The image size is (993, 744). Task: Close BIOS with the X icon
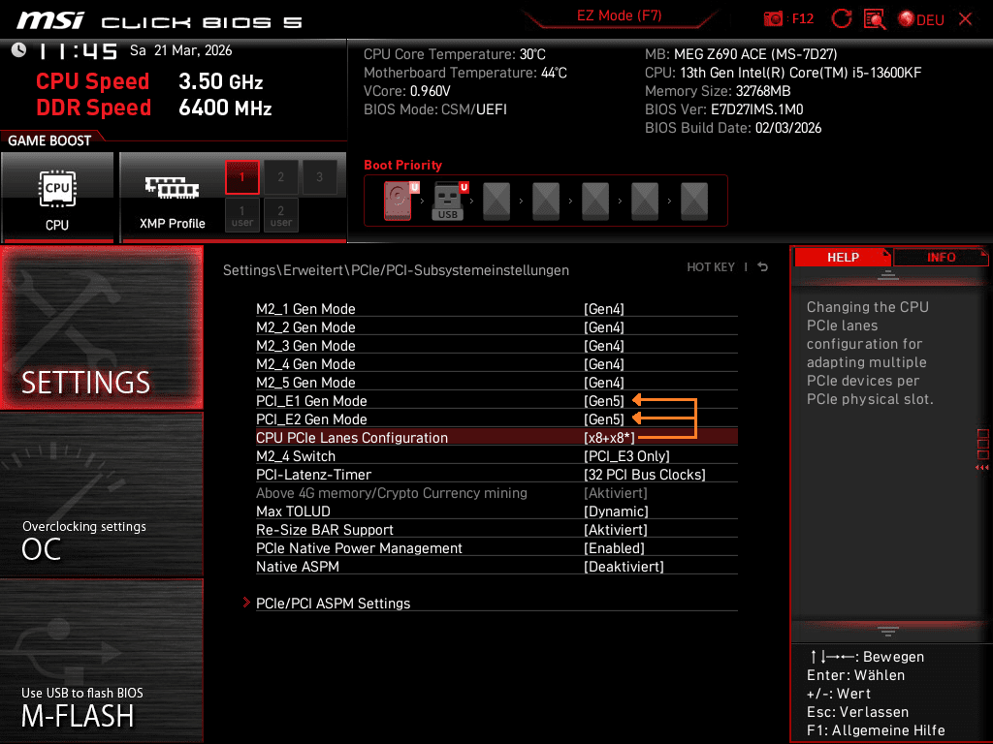[x=965, y=19]
